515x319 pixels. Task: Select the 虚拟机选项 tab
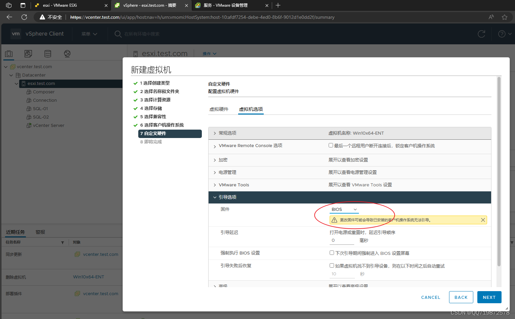point(251,109)
